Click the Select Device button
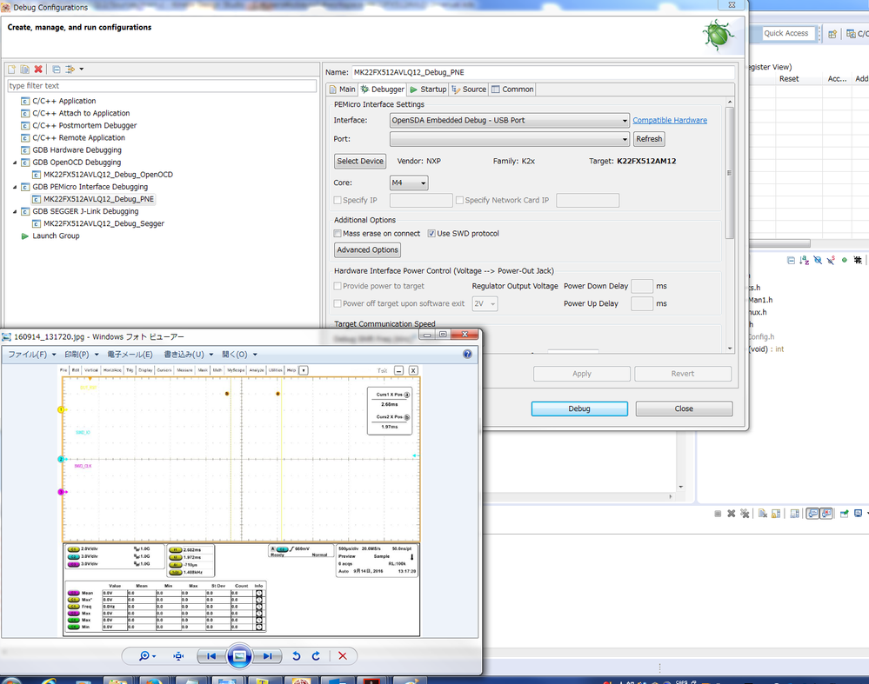This screenshot has height=684, width=869. (x=360, y=161)
